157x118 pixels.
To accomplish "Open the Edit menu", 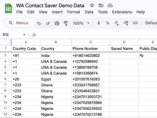I will point(31,12).
